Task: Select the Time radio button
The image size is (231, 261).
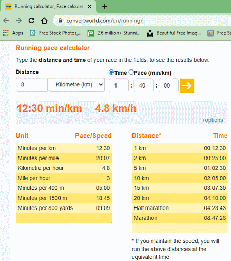Action: [111, 72]
